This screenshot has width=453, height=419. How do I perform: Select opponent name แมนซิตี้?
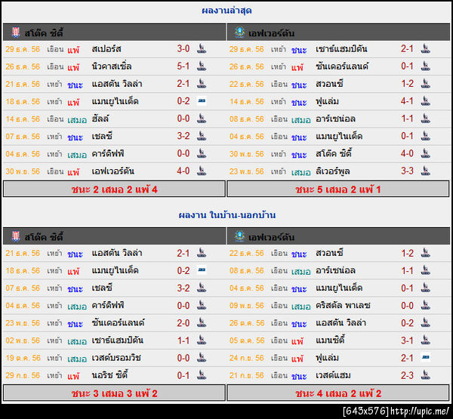(330, 340)
